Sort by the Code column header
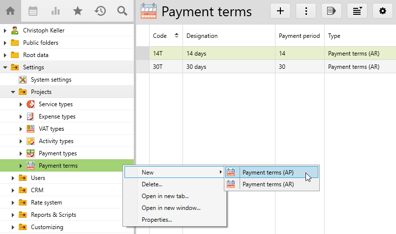This screenshot has height=234, width=396. [x=160, y=36]
